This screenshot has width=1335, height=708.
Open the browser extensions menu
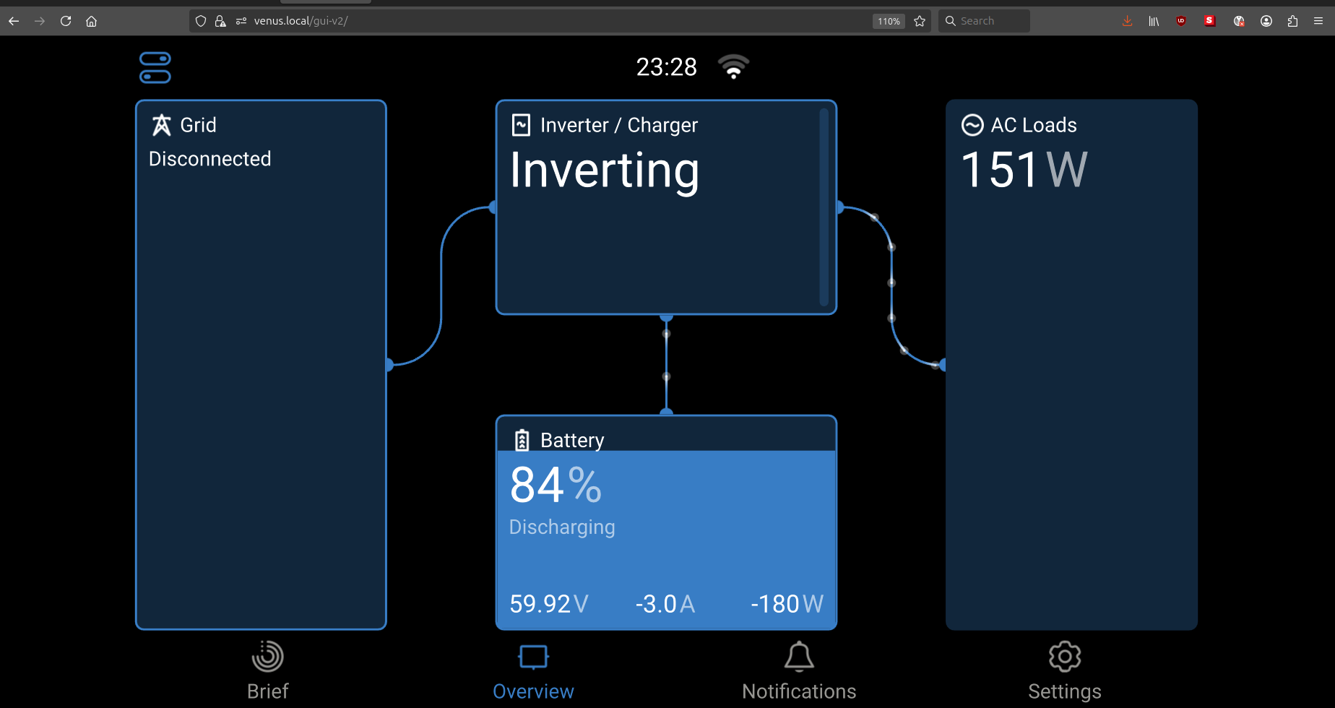(x=1292, y=21)
